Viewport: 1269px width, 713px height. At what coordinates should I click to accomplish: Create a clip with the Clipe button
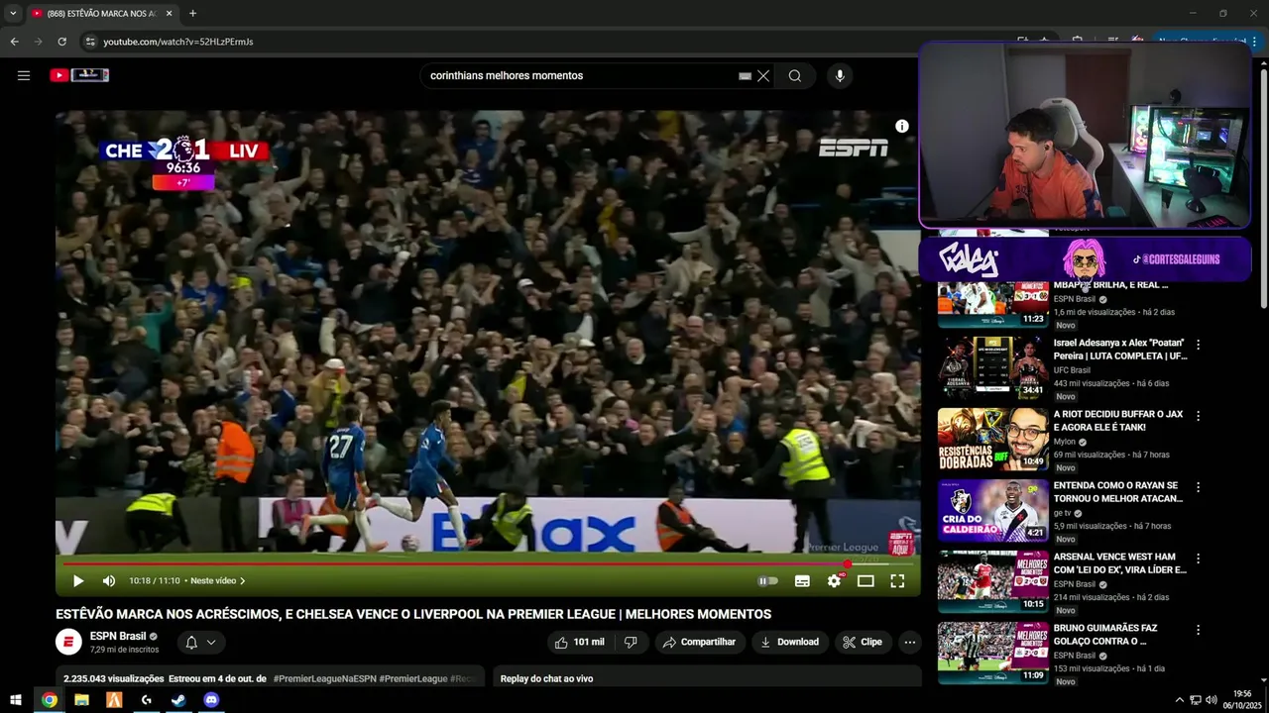coord(863,642)
